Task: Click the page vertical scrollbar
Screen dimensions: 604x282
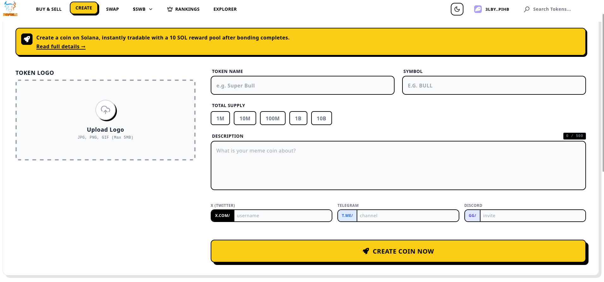Action: click(x=603, y=93)
